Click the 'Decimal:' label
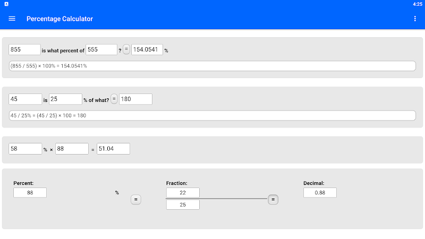Viewport: 425px width, 239px height. click(x=313, y=183)
